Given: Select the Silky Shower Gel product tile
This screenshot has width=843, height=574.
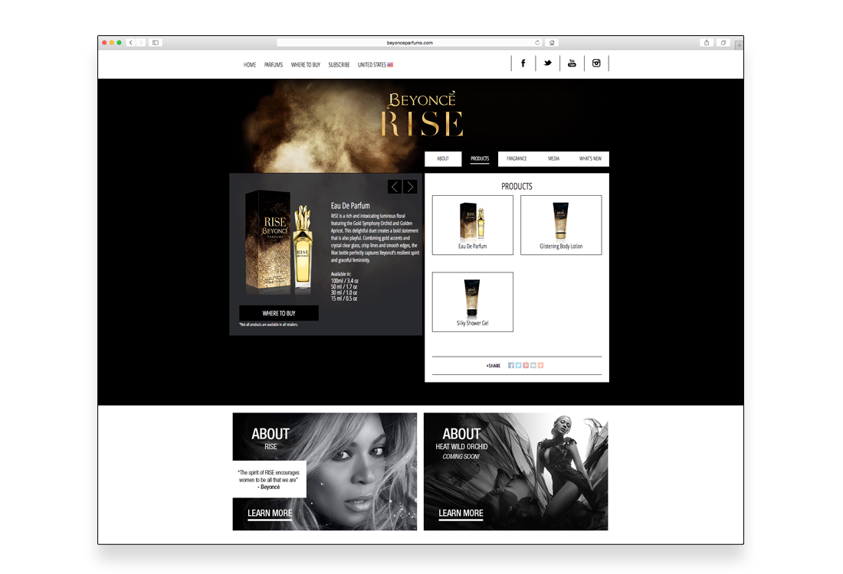Looking at the screenshot, I should coord(473,302).
